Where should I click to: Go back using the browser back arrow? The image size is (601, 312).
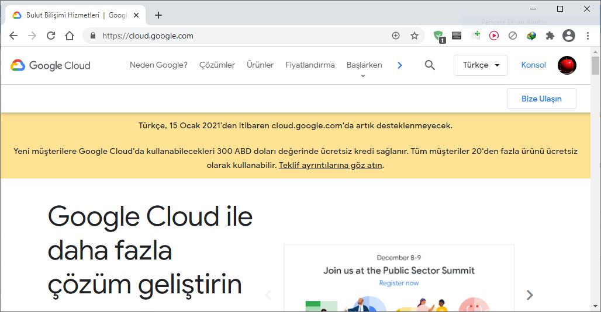(x=13, y=36)
